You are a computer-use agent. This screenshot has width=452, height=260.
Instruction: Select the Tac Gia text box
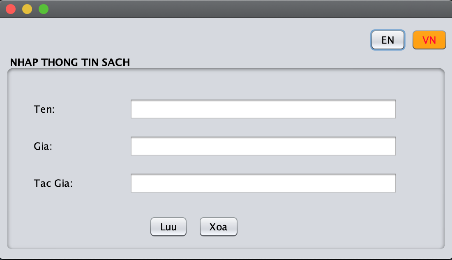pyautogui.click(x=263, y=183)
